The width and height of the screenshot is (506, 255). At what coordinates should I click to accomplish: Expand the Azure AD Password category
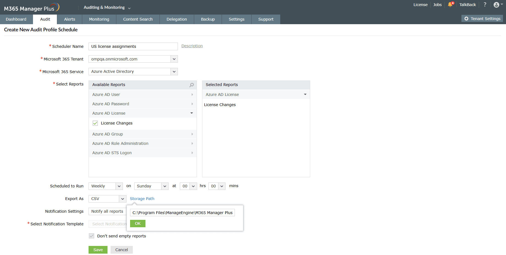pos(143,104)
